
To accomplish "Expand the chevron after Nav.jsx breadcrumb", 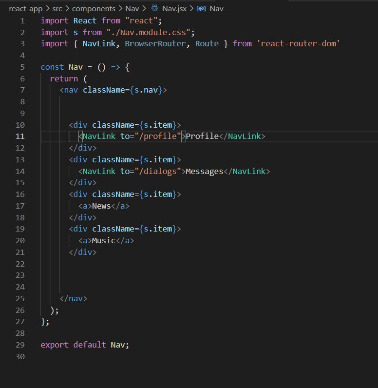I will (x=191, y=9).
